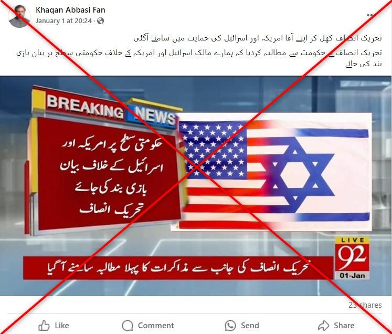Click the Send button label
This screenshot has width=392, height=334.
pos(250,326)
